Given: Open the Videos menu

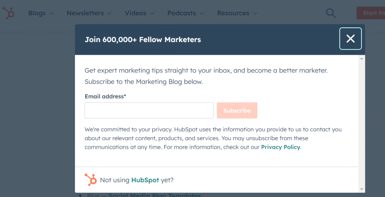Looking at the screenshot, I should tap(135, 13).
